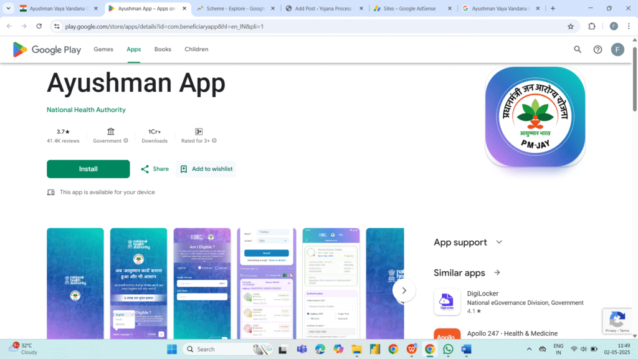
Task: Switch to the Sites – Google AdSense tab
Action: click(412, 8)
